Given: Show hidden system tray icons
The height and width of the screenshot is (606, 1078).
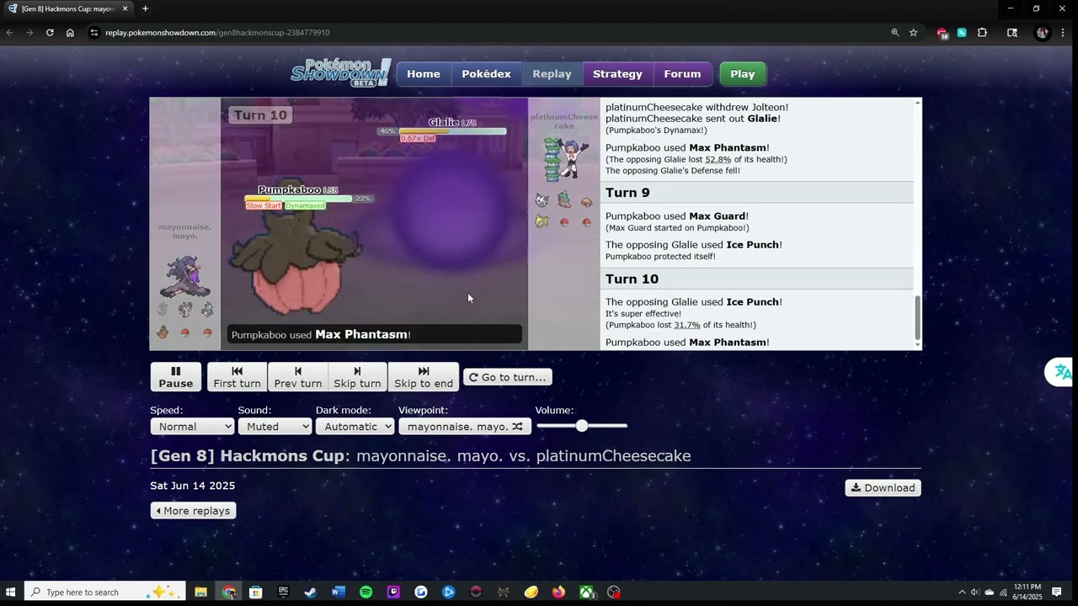Looking at the screenshot, I should (x=962, y=593).
